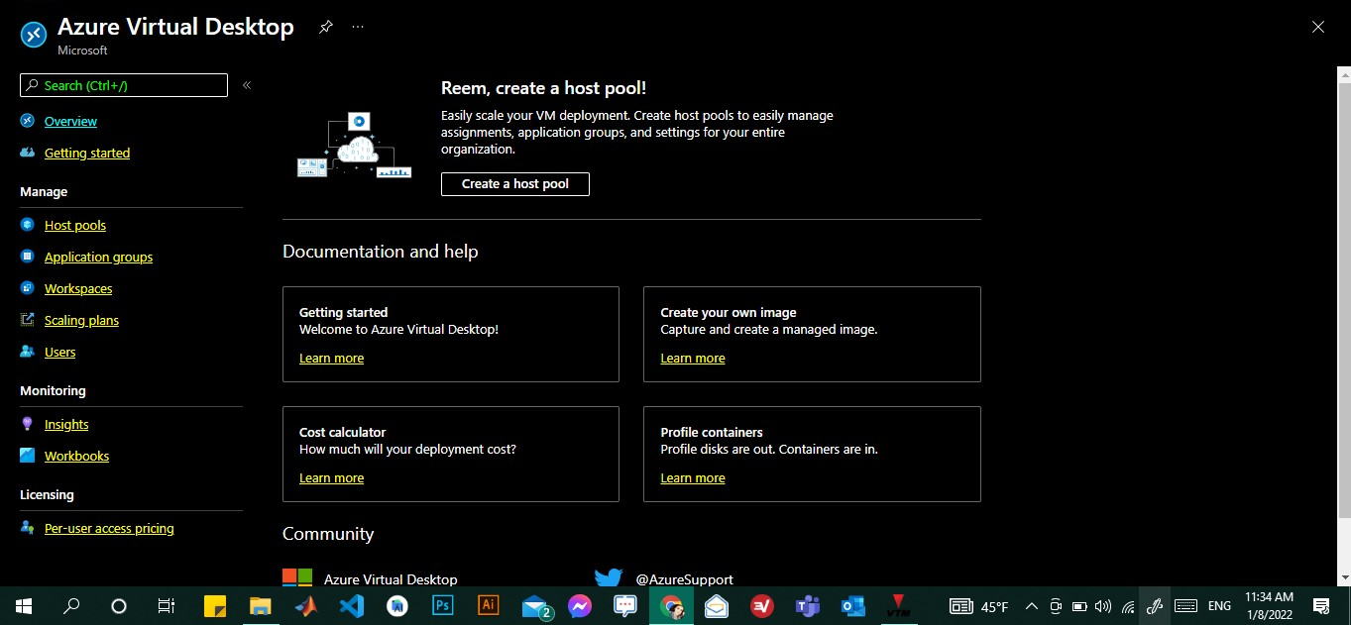Select Workspaces in the Manage section
This screenshot has width=1351, height=625.
coord(78,288)
